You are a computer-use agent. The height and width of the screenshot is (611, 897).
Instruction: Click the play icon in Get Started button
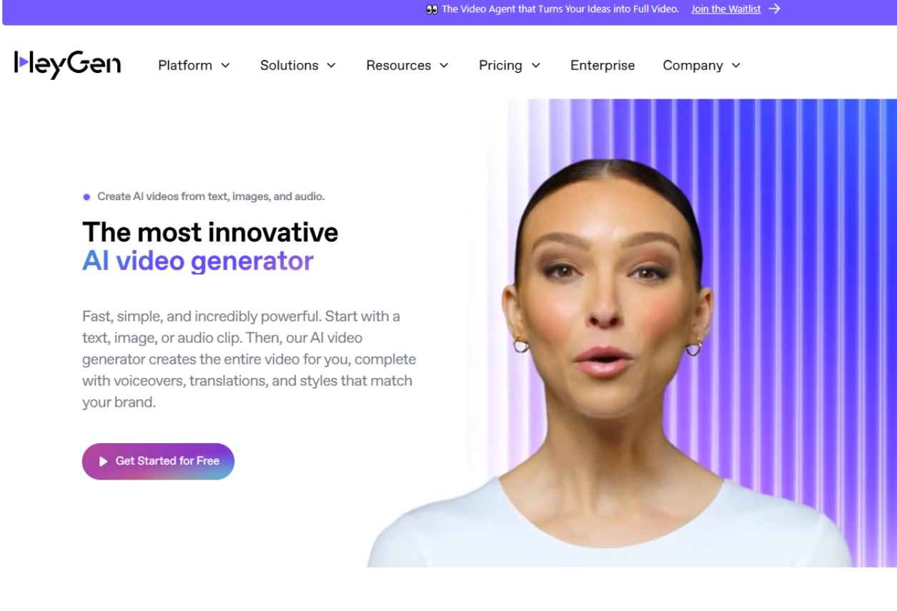tap(104, 462)
